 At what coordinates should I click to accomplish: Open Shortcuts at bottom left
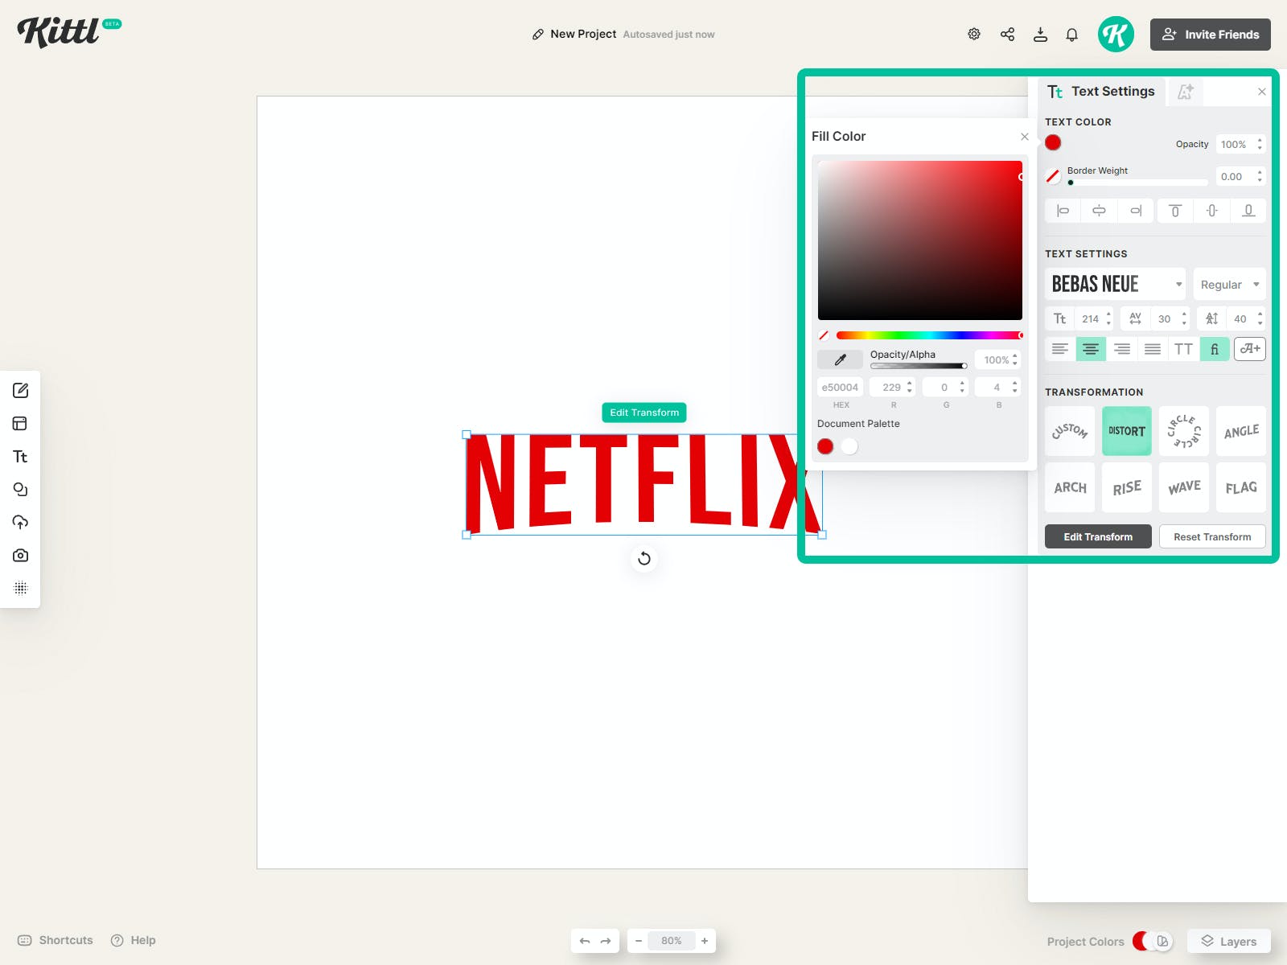[56, 940]
